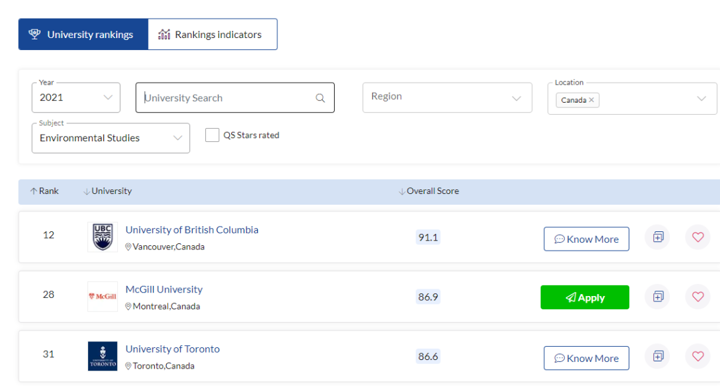
Task: Add University of British Columbia to compare
Action: (658, 237)
